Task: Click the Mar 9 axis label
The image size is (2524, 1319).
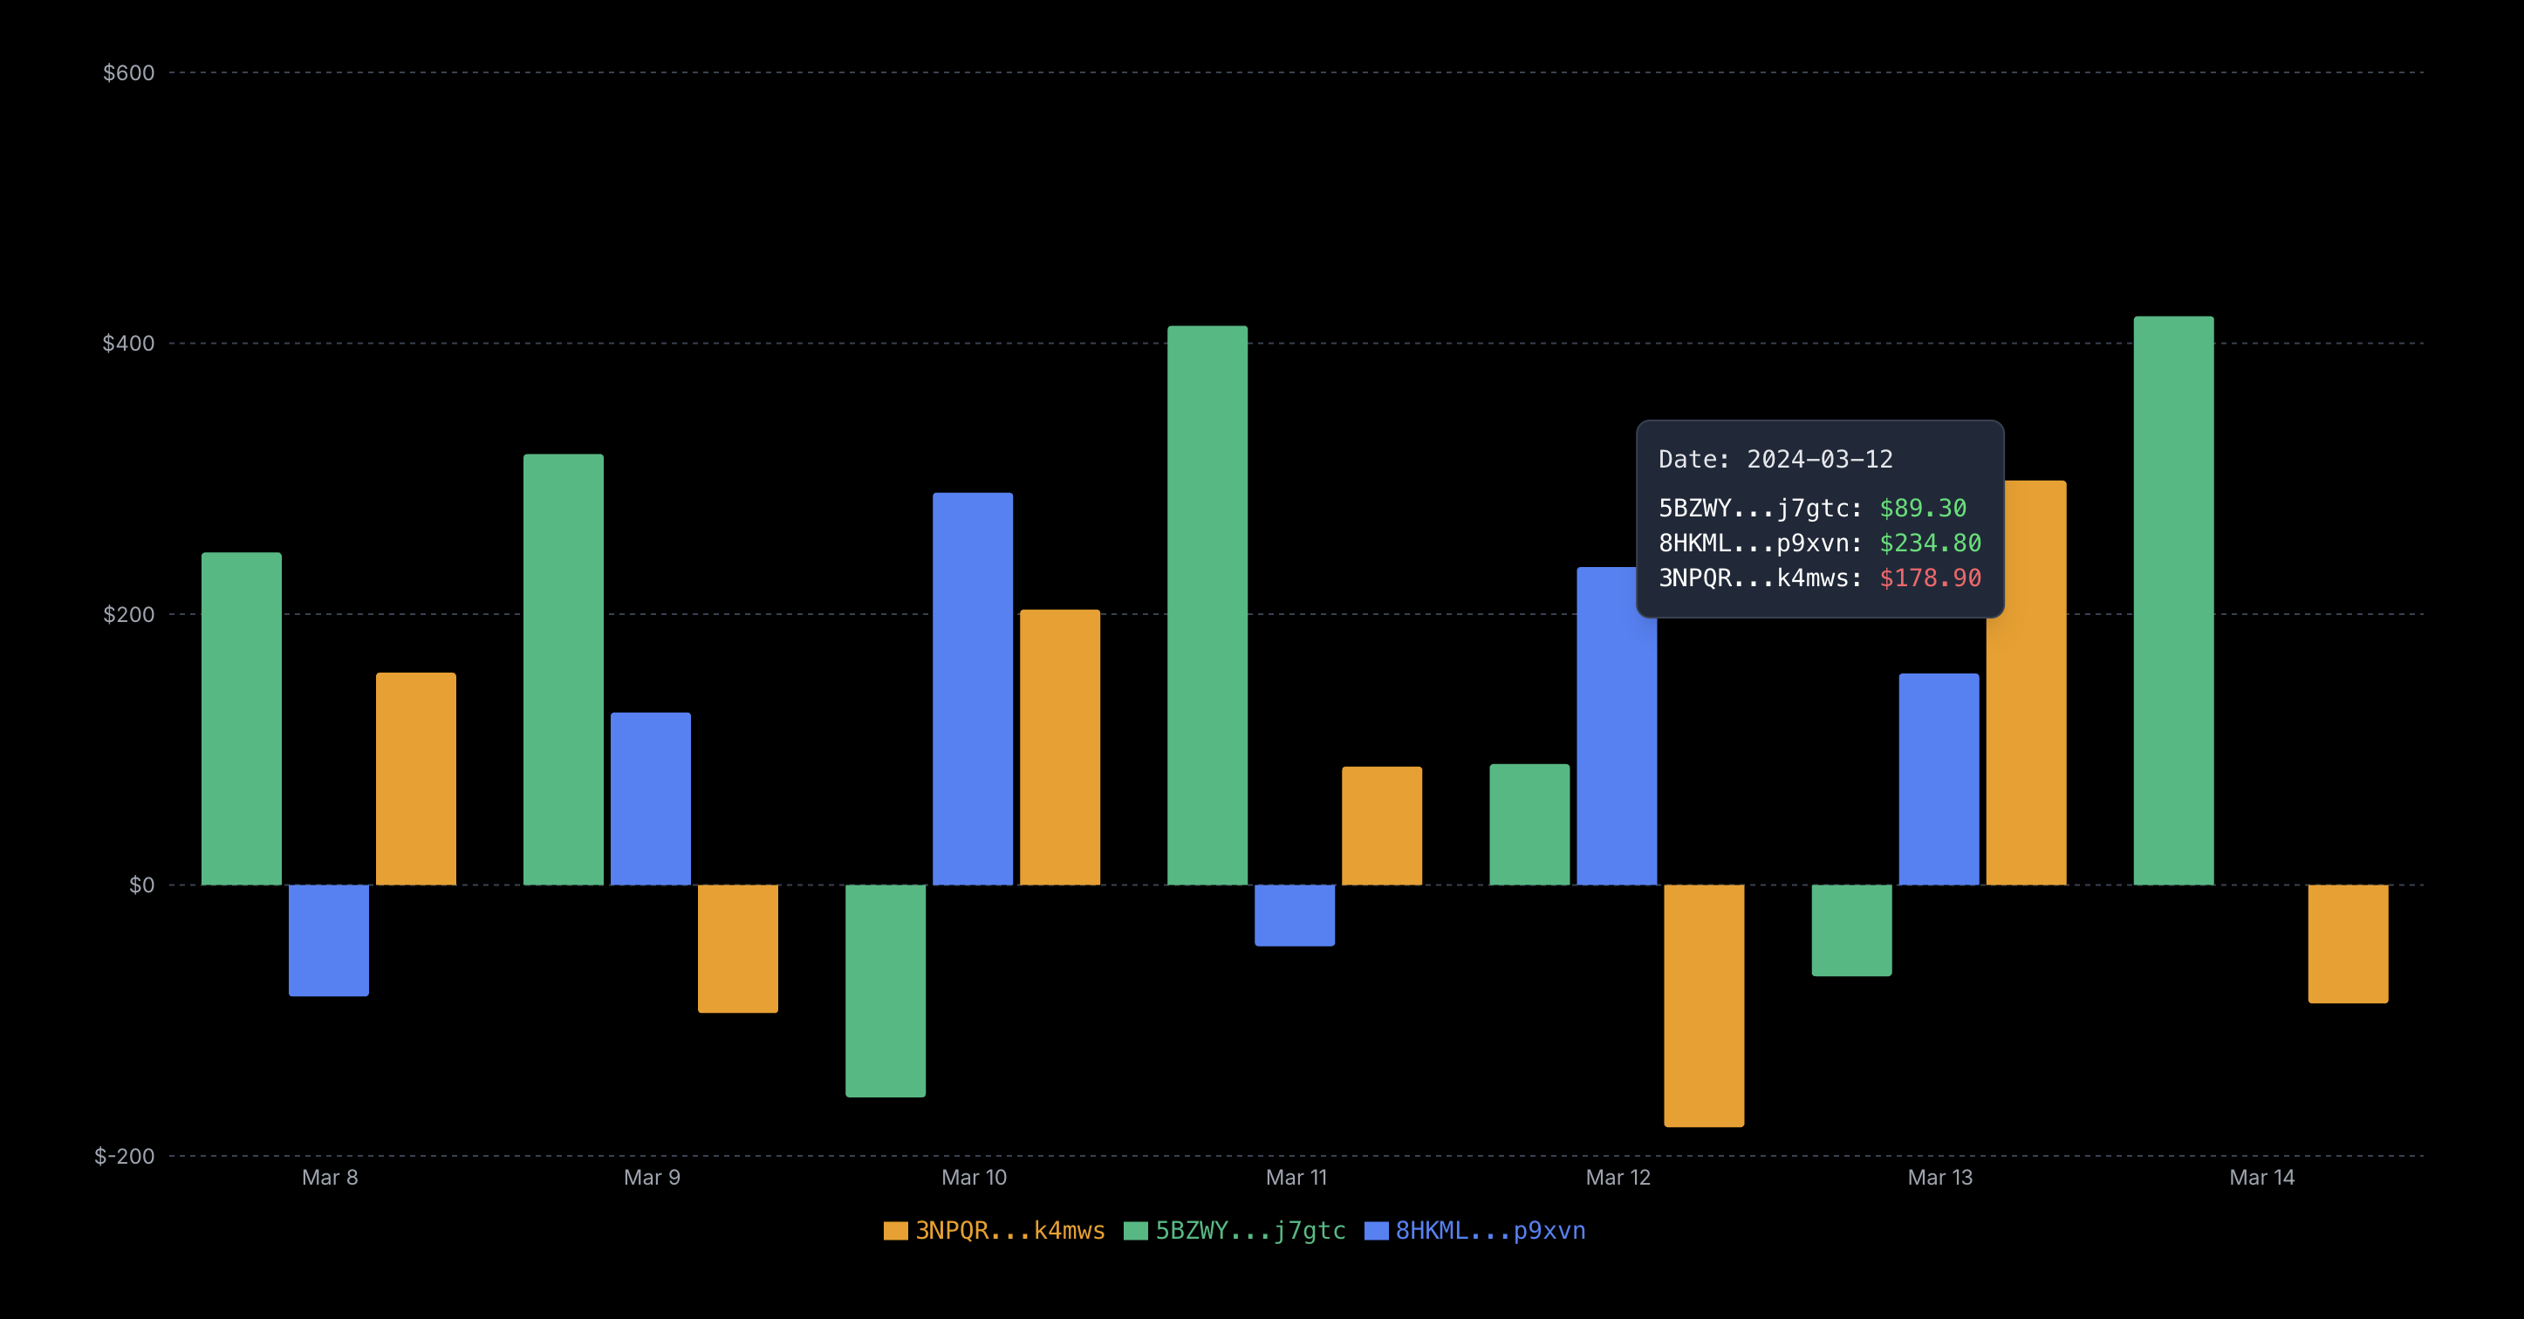Action: (x=652, y=1177)
